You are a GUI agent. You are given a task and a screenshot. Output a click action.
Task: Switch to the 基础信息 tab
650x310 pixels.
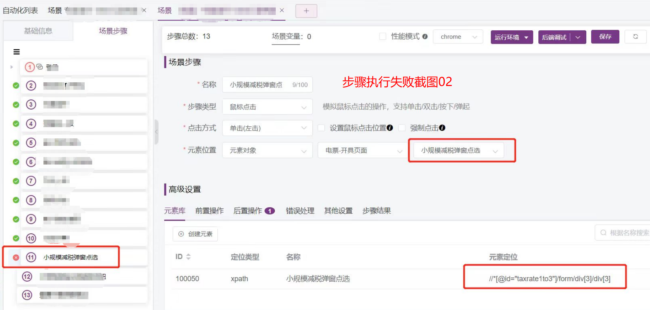tap(38, 31)
